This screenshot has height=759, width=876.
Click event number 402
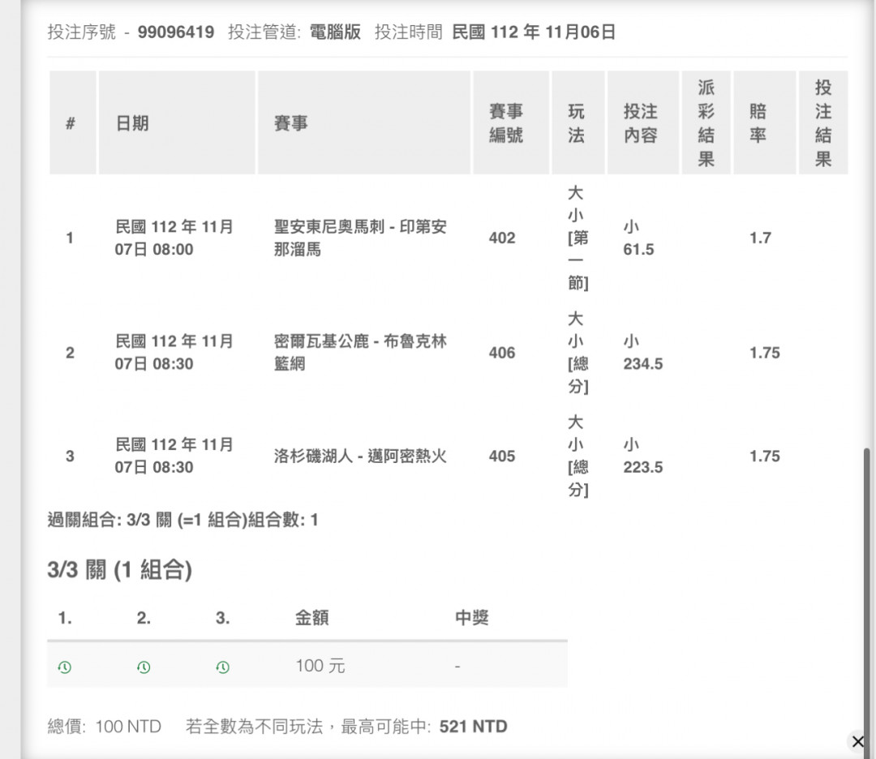502,238
